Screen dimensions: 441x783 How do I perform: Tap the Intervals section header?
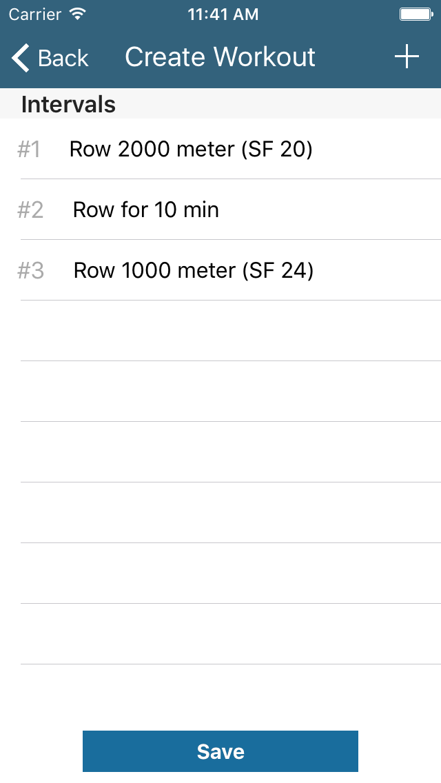69,104
